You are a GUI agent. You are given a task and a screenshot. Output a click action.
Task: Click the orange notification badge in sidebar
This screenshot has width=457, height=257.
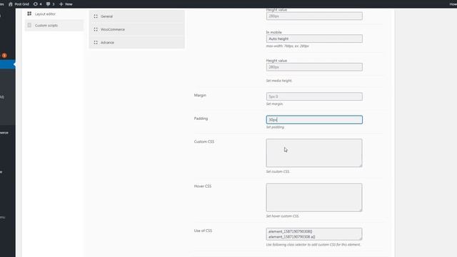click(4, 56)
